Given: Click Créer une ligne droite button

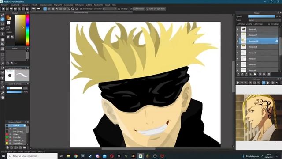Looking at the screenshot, I should [156, 9].
